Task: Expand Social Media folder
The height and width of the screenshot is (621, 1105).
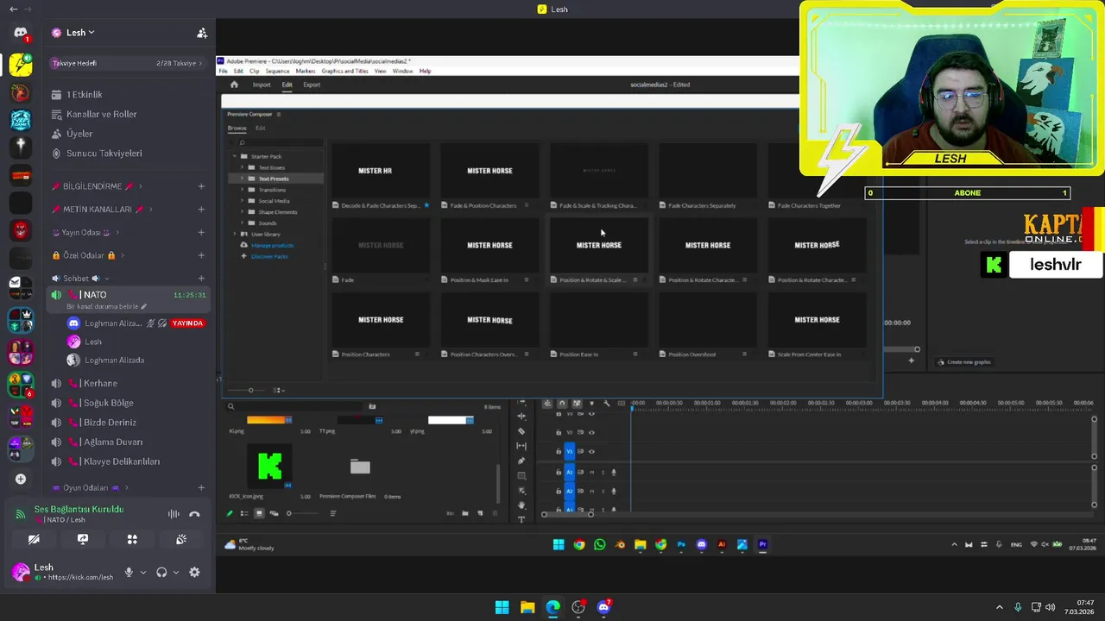Action: click(242, 201)
